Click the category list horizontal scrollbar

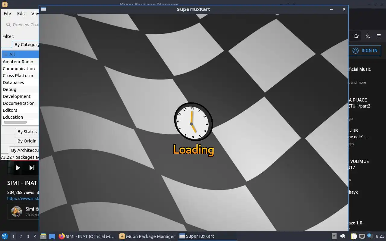[x=15, y=122]
